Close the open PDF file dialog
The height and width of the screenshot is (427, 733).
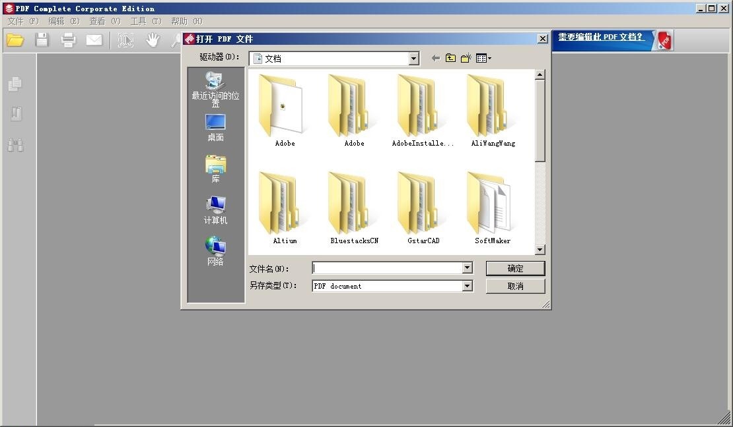[x=542, y=39]
